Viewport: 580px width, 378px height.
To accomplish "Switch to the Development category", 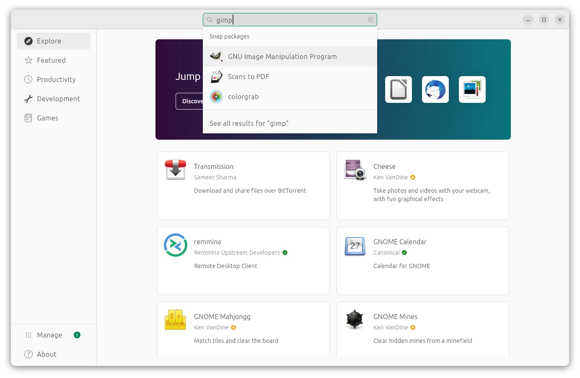I will point(54,99).
